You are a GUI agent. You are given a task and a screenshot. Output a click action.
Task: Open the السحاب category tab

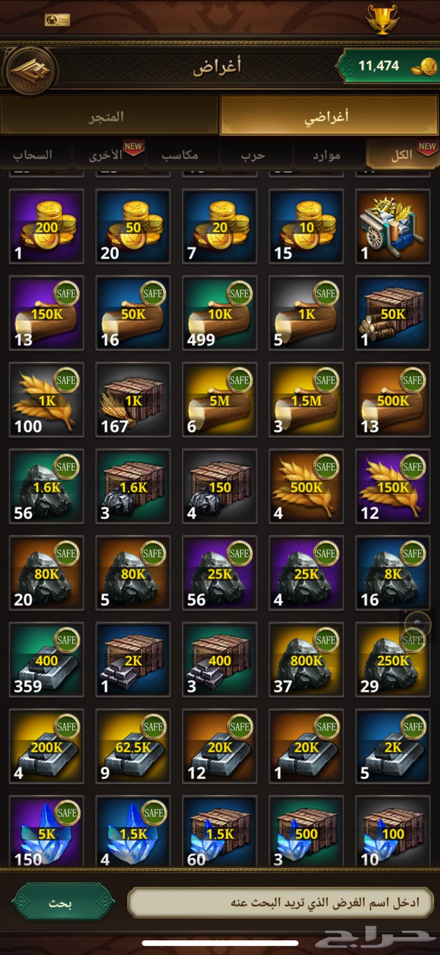click(x=34, y=155)
